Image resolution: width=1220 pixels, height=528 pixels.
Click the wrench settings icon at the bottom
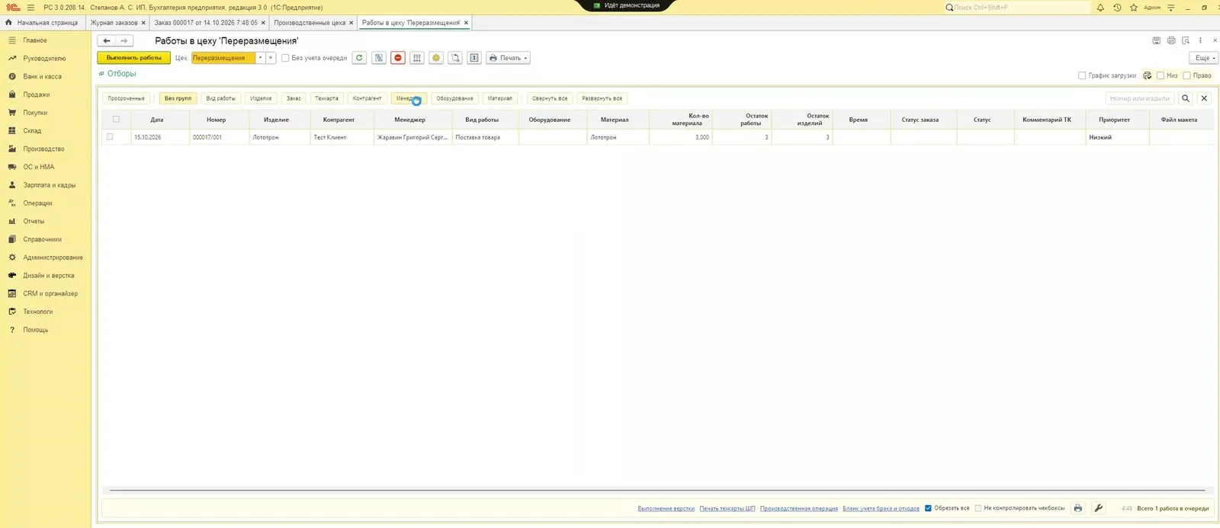click(x=1099, y=508)
